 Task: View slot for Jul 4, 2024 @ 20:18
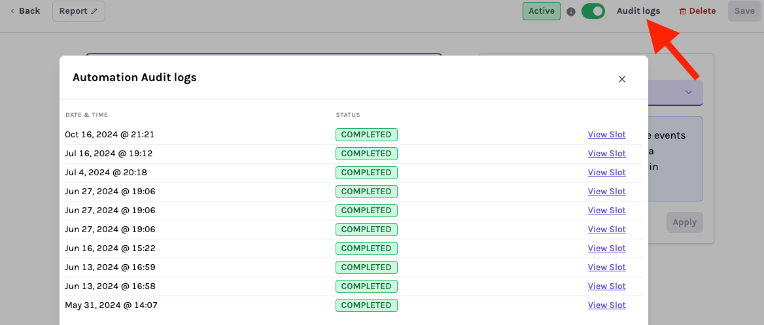click(606, 173)
